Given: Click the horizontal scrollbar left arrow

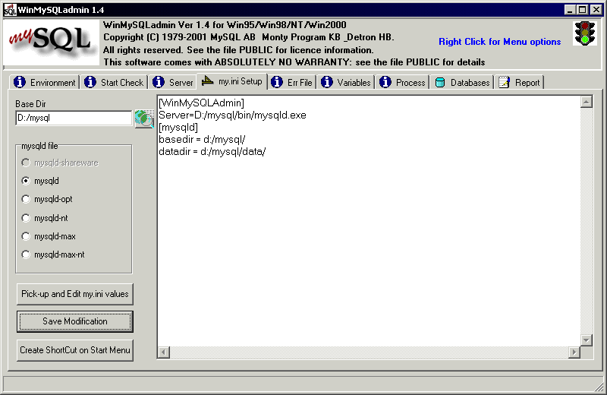Looking at the screenshot, I should (x=163, y=352).
